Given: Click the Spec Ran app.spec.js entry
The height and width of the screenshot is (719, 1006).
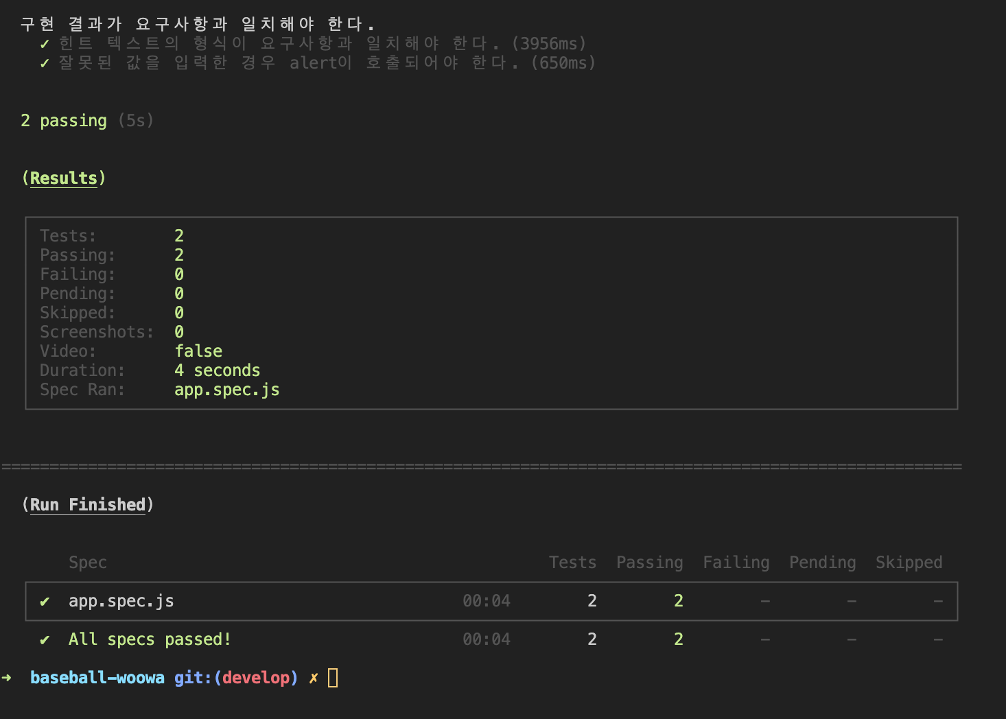Looking at the screenshot, I should click(227, 389).
